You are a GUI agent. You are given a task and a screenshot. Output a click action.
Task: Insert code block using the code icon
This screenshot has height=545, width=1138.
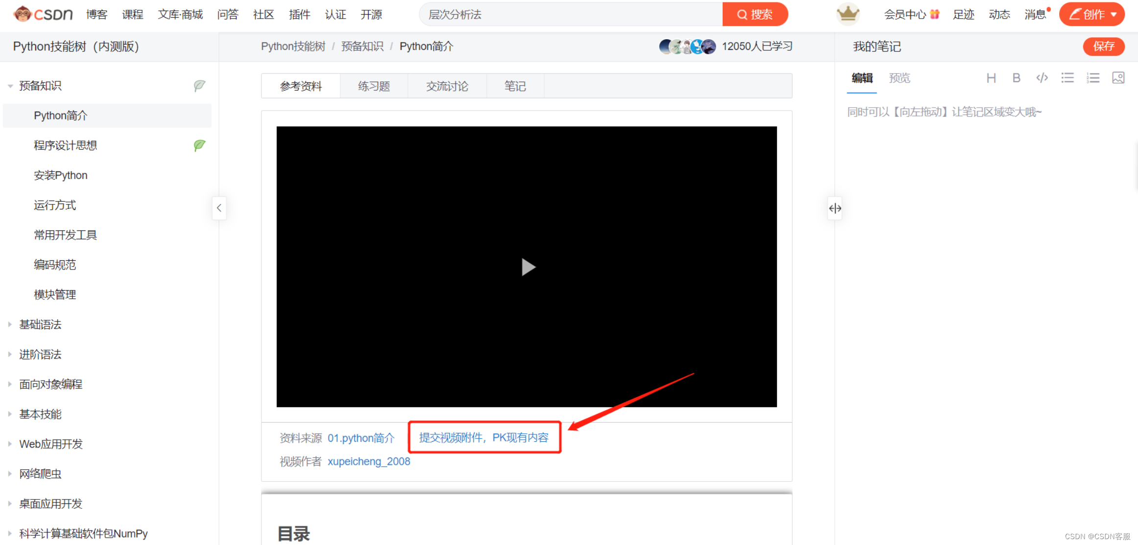coord(1042,78)
